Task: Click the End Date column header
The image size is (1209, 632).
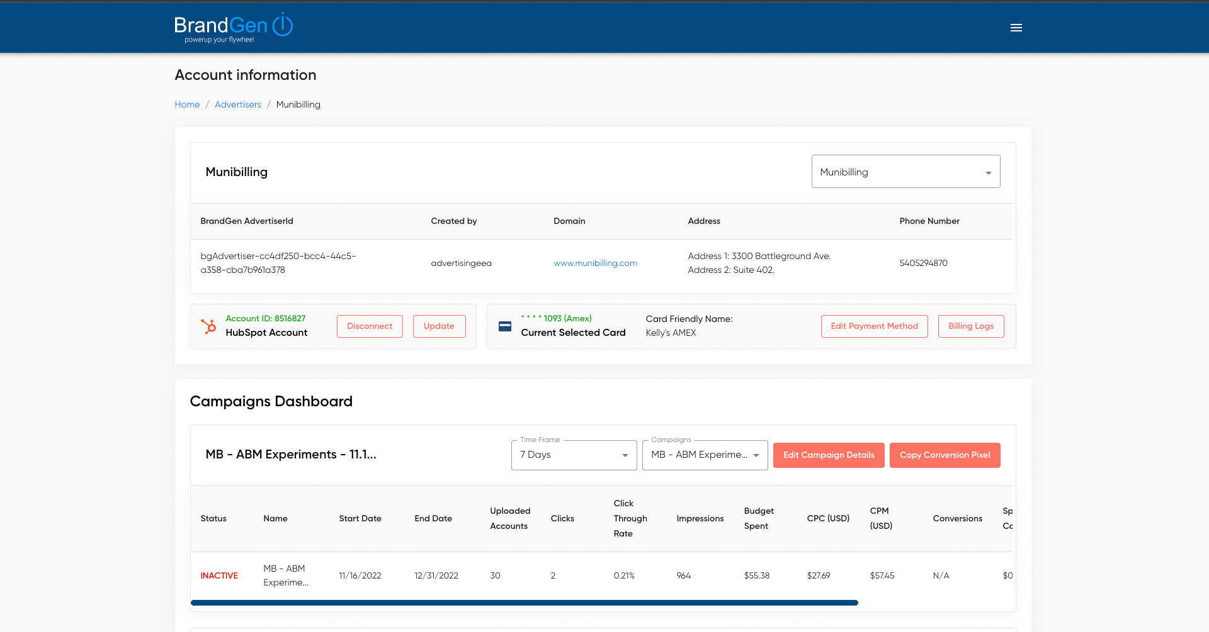Action: click(433, 518)
